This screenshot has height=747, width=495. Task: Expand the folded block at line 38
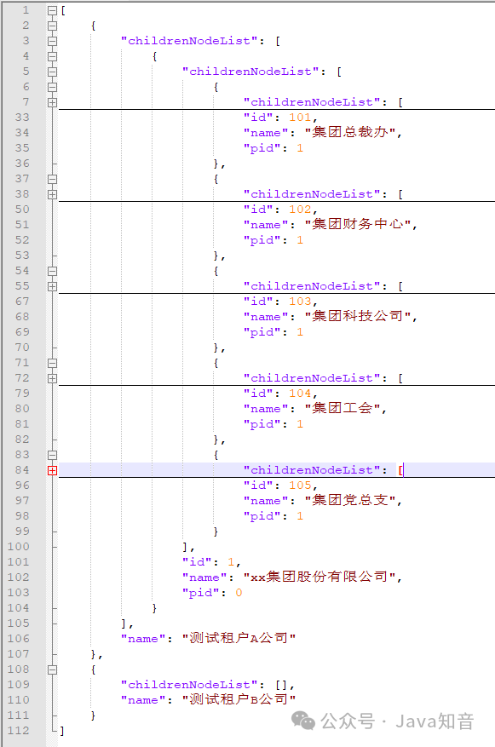[53, 194]
